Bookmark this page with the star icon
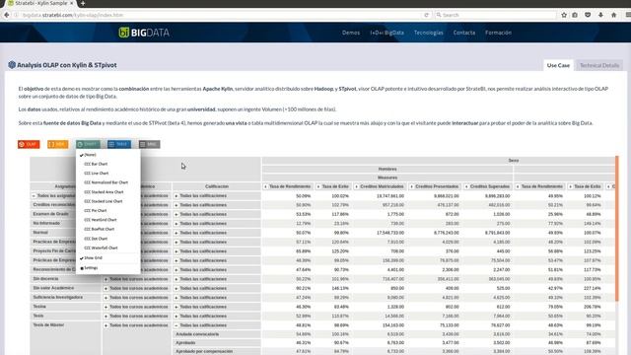 564,15
